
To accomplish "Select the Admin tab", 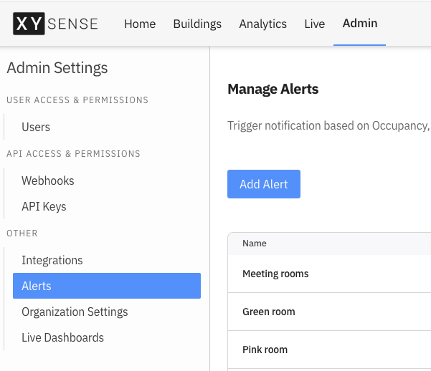I will click(360, 24).
